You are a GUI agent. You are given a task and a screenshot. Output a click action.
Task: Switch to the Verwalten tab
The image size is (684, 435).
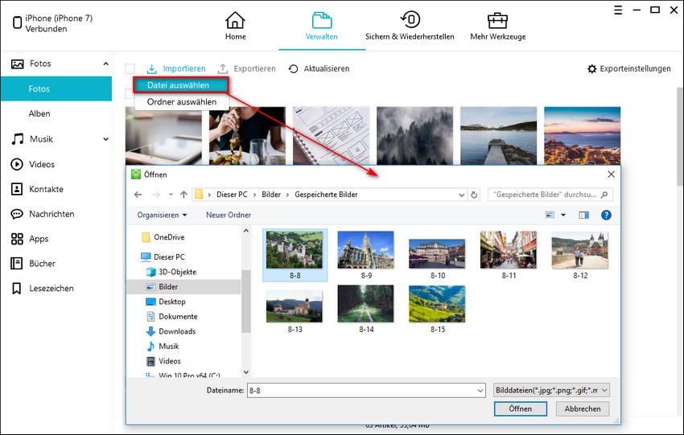(322, 27)
